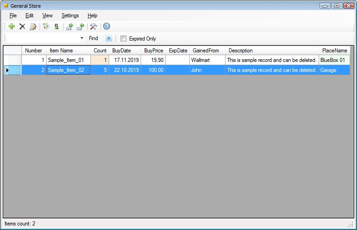
Task: Click the Sample_Item_02 cell
Action: pyautogui.click(x=68, y=70)
